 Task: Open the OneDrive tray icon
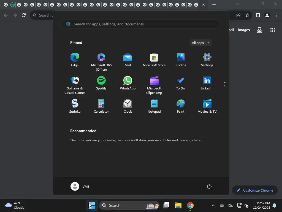[222, 205]
